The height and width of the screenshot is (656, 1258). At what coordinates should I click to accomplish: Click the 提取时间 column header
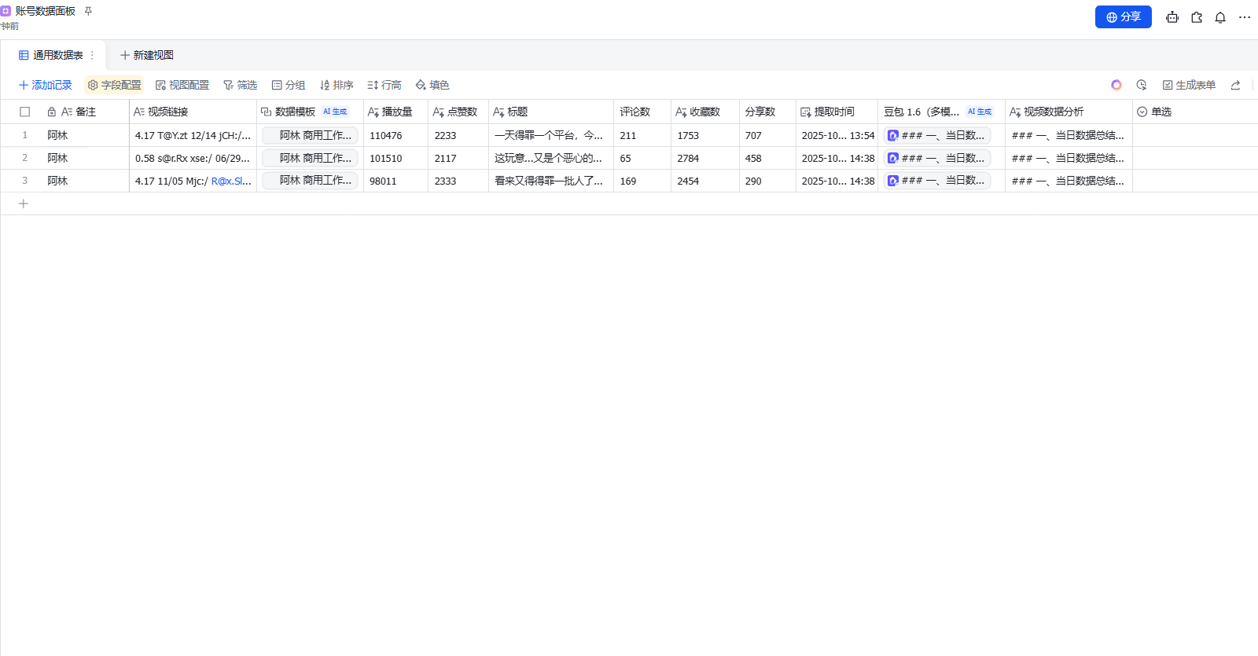[837, 112]
